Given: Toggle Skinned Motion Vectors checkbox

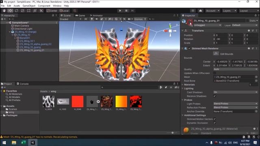Looking at the screenshot, I should [x=214, y=119].
